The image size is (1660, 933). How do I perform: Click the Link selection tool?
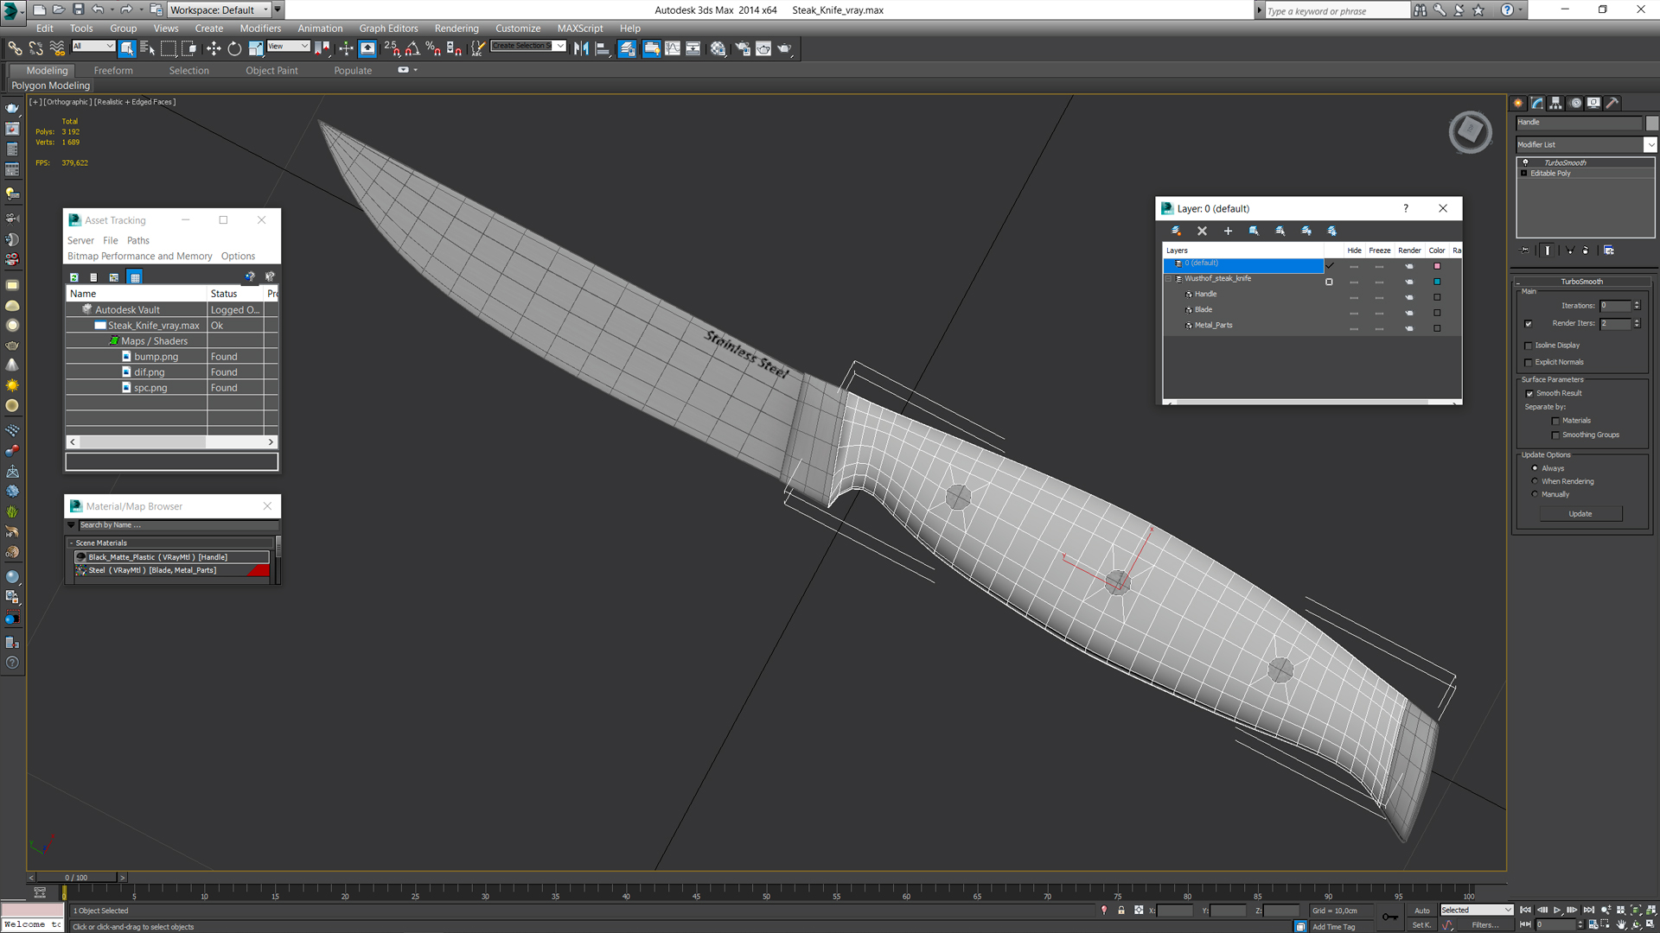pos(15,49)
